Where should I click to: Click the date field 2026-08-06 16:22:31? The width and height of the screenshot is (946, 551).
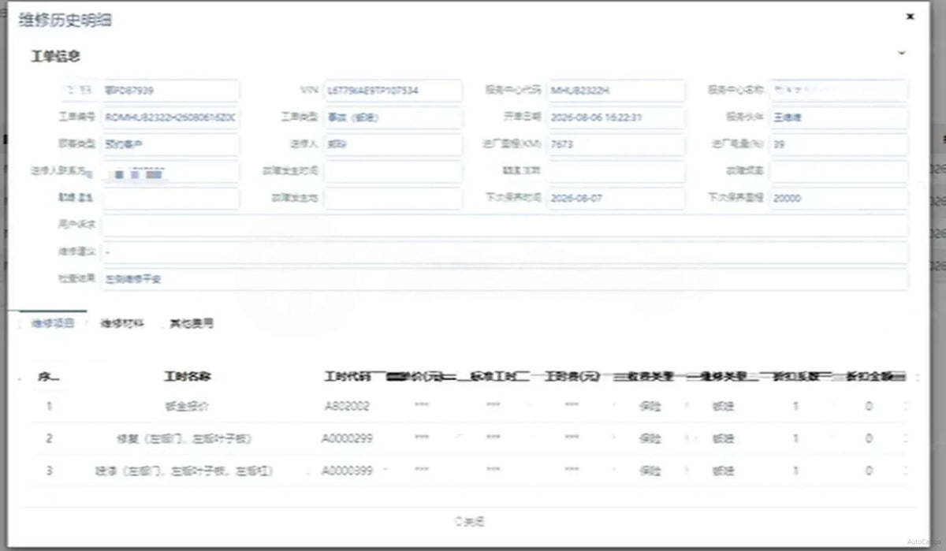(x=616, y=117)
